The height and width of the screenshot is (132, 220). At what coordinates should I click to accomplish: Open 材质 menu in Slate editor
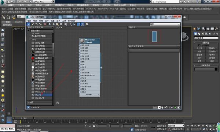point(35,21)
